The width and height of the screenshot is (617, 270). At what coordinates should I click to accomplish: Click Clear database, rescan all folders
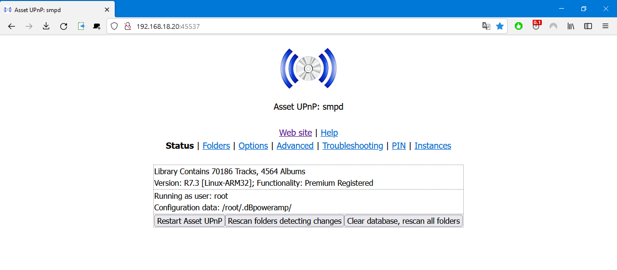click(403, 221)
